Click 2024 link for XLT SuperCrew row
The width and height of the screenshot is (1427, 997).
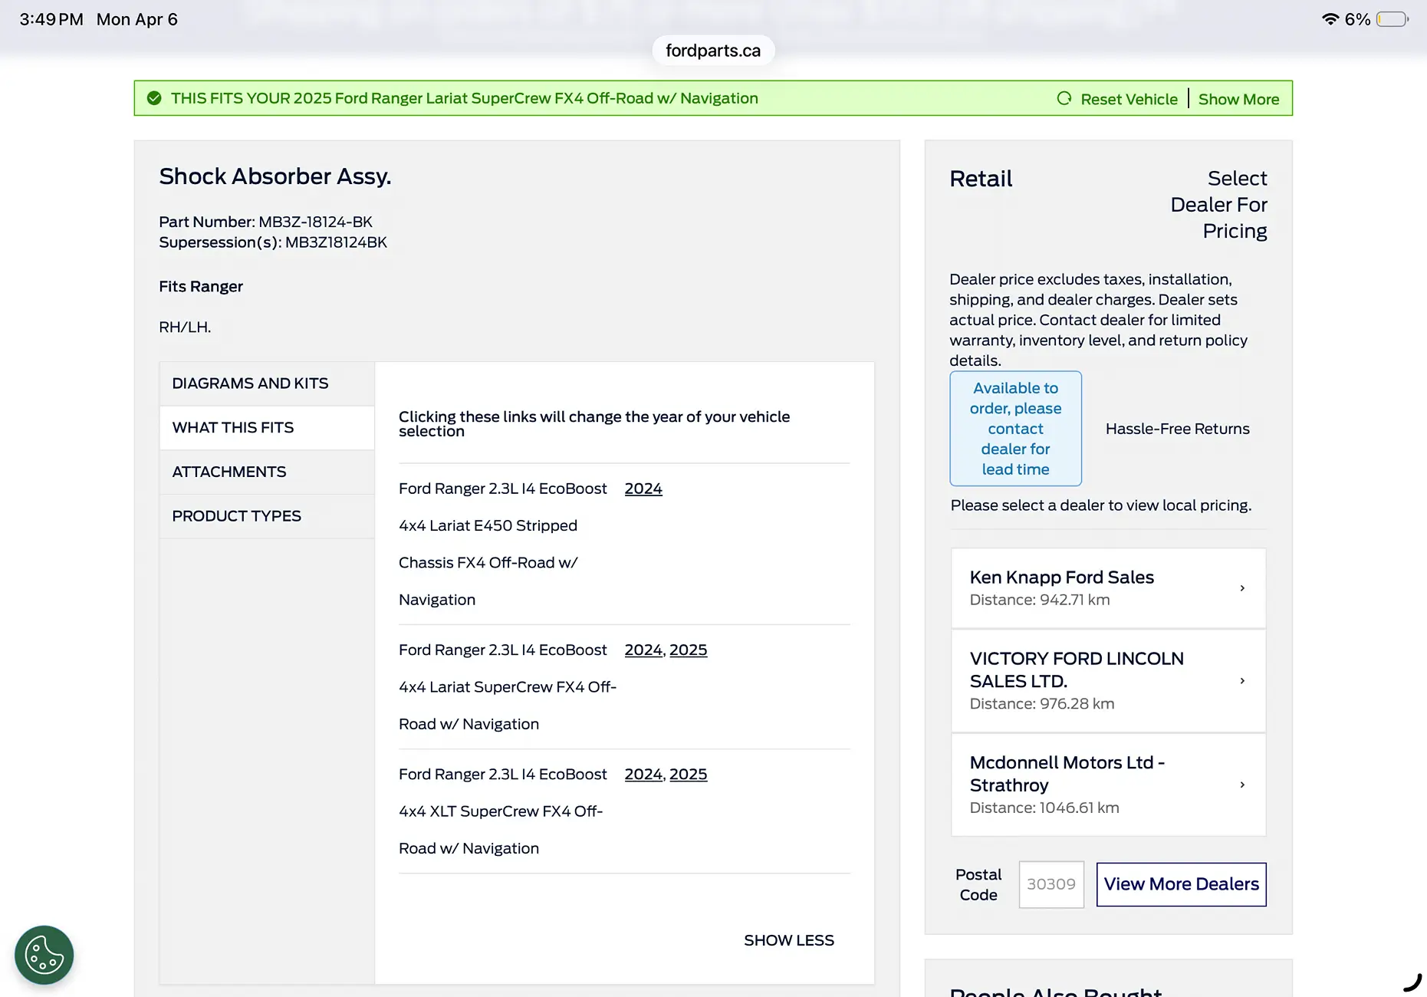click(643, 774)
